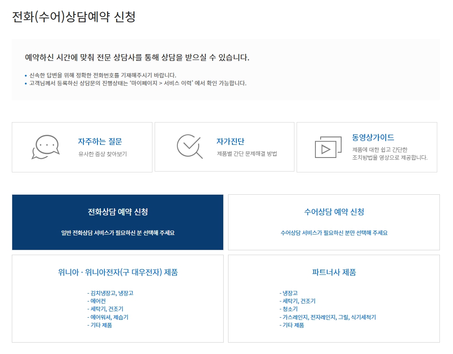Click '- 에어워셔, 제습기' list item
Viewport: 453px width, 354px height.
108,317
